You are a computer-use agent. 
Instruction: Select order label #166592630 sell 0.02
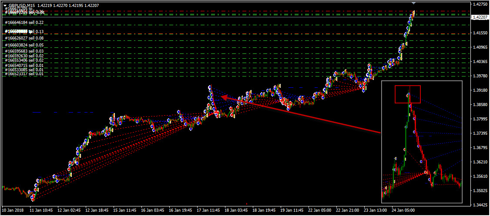pyautogui.click(x=24, y=56)
